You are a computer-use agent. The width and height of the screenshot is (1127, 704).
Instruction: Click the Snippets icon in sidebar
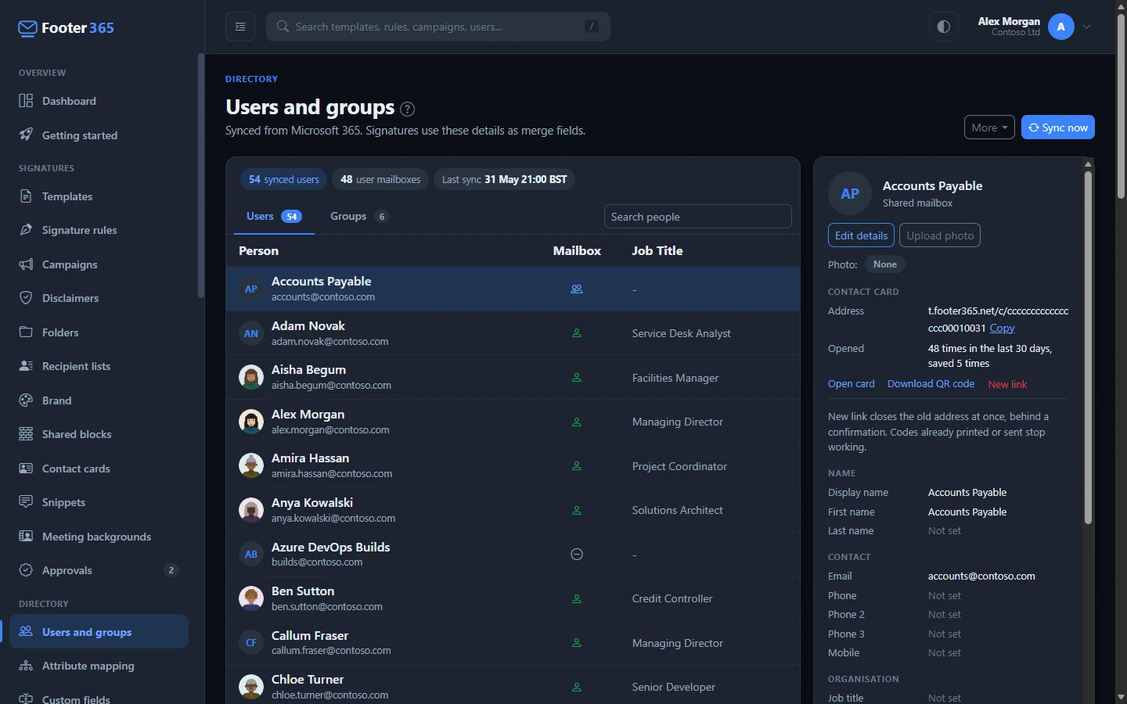click(x=26, y=502)
